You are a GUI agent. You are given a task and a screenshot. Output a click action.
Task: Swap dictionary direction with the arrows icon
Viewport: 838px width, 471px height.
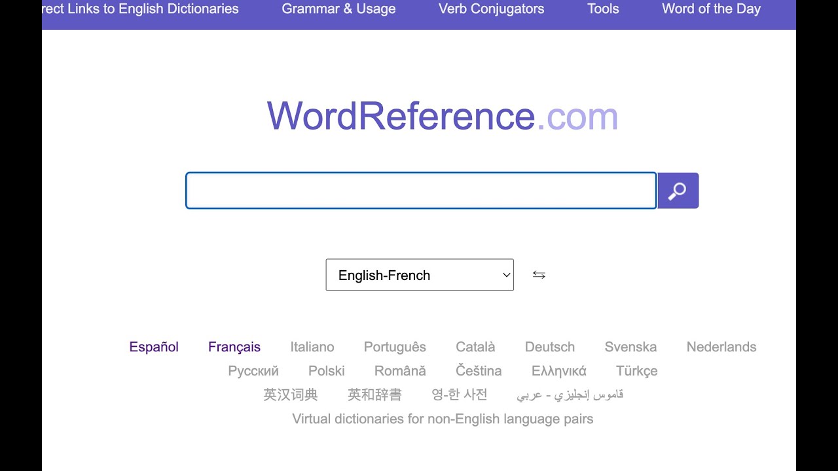tap(539, 275)
